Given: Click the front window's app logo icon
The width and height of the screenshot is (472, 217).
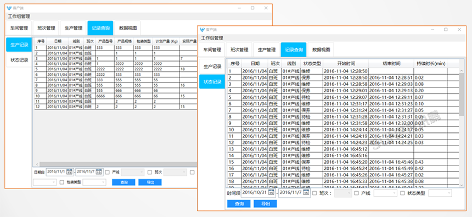Looking at the screenshot, I should pyautogui.click(x=202, y=30).
